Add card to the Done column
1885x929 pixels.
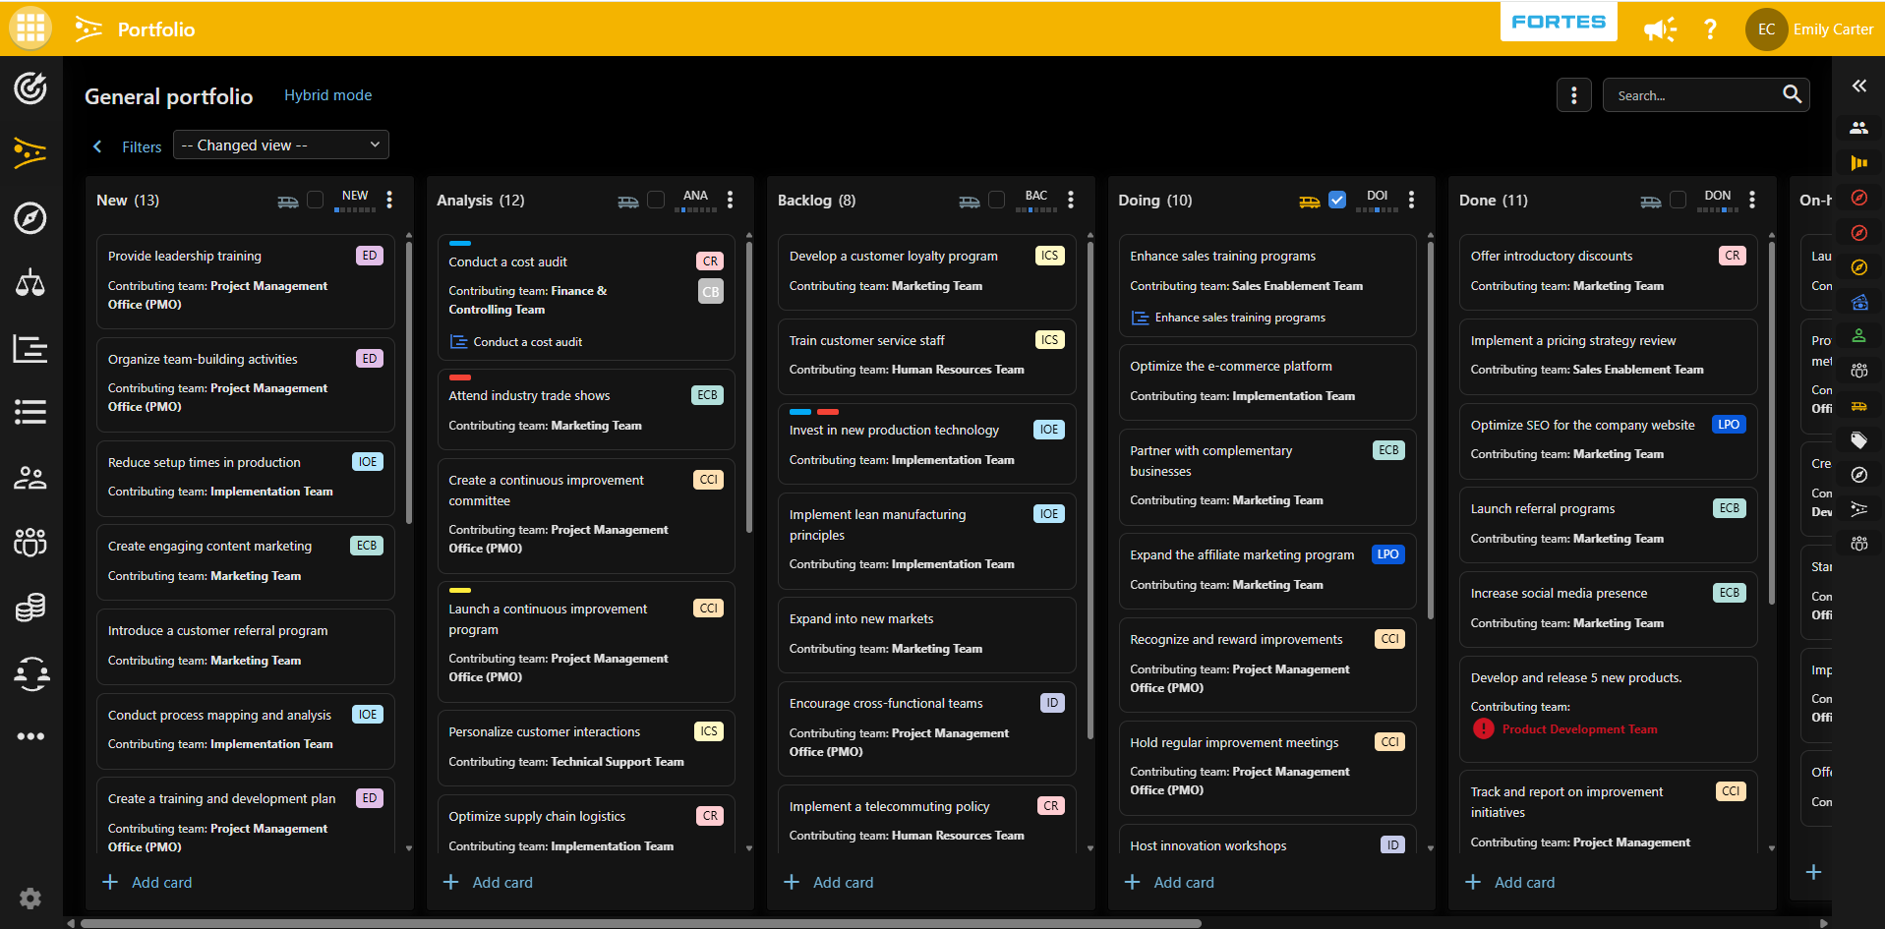point(1511,883)
